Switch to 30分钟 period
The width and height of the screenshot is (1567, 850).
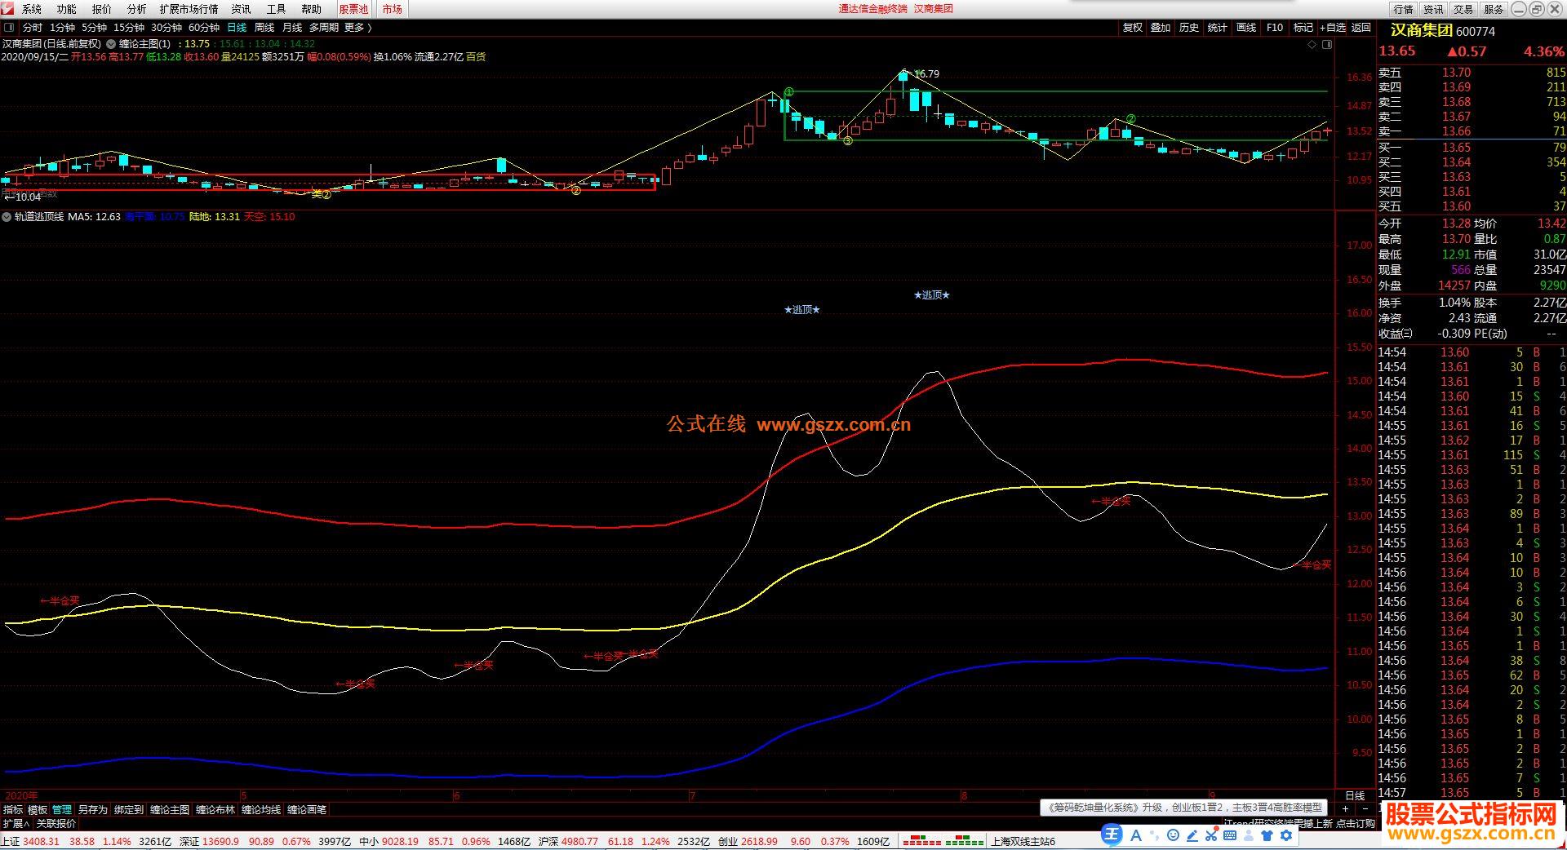coord(166,28)
